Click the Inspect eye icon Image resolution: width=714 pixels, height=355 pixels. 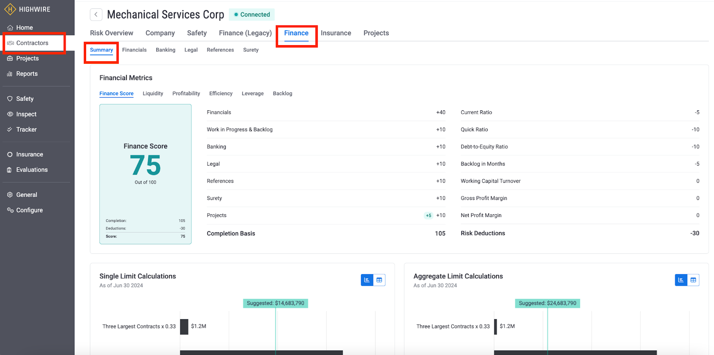click(x=10, y=114)
